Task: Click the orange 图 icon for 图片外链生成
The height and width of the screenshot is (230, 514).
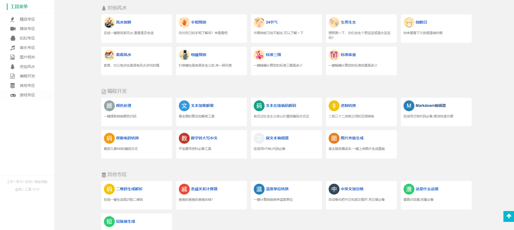Action: pyautogui.click(x=334, y=138)
